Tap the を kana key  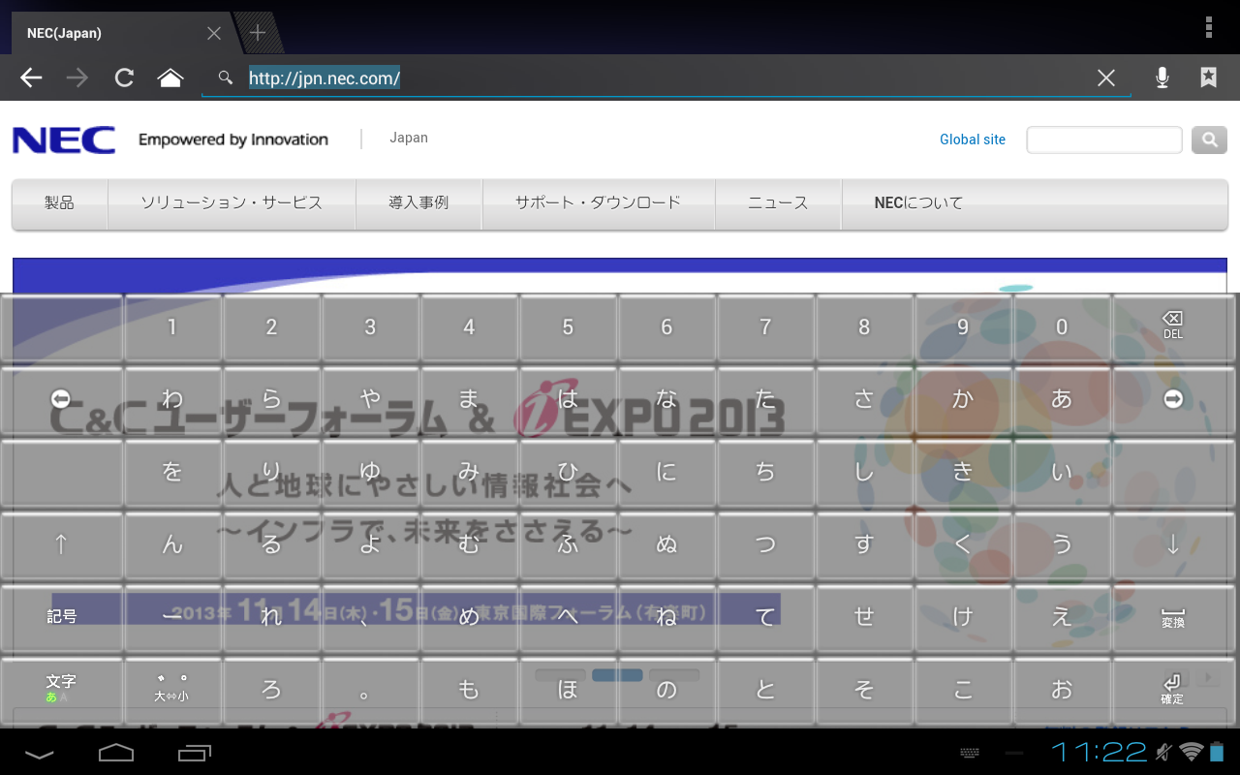[x=172, y=472]
